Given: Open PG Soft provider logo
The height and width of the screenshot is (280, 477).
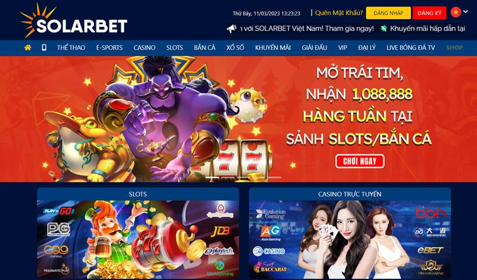Looking at the screenshot, I should point(58,229).
